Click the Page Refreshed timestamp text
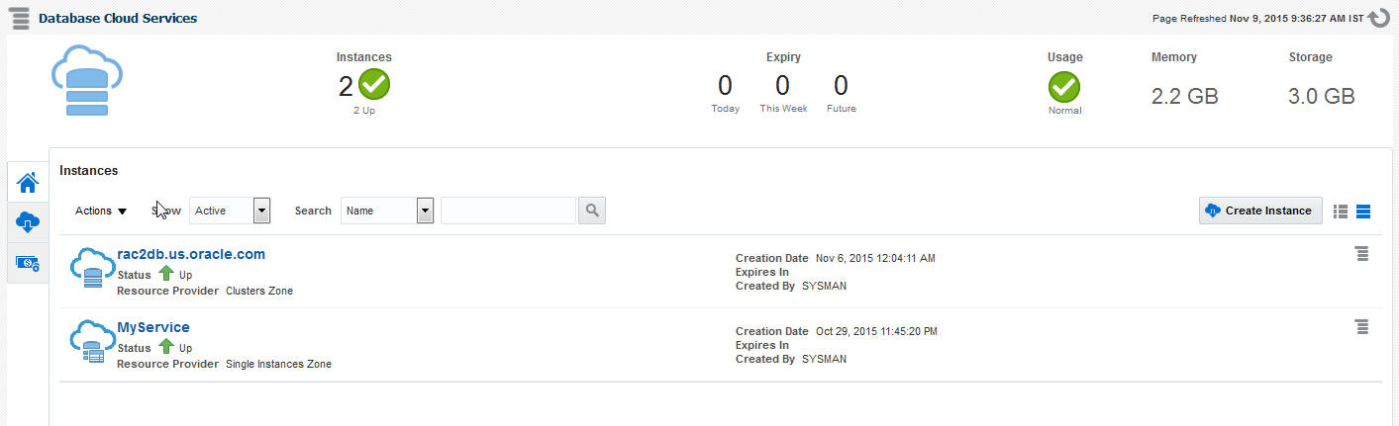The width and height of the screenshot is (1399, 426). (1258, 18)
